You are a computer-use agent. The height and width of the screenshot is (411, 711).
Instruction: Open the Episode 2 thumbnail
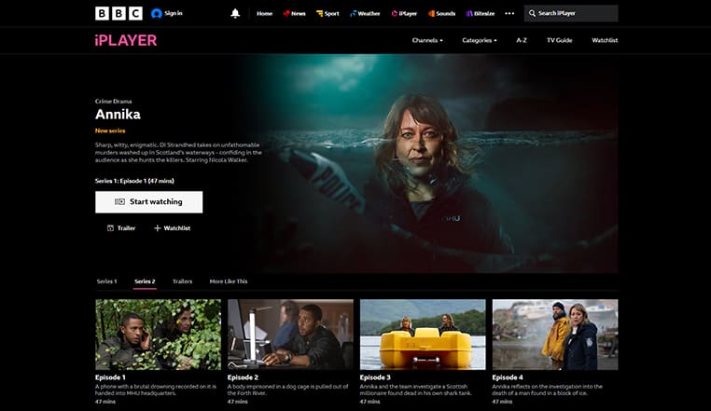(x=290, y=335)
